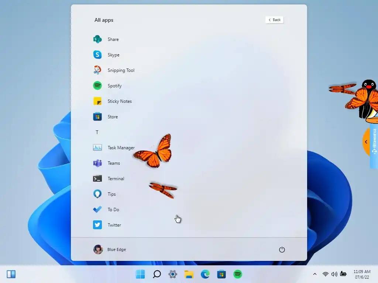Open the Tips lightbulb icon
This screenshot has height=283, width=378.
97,194
